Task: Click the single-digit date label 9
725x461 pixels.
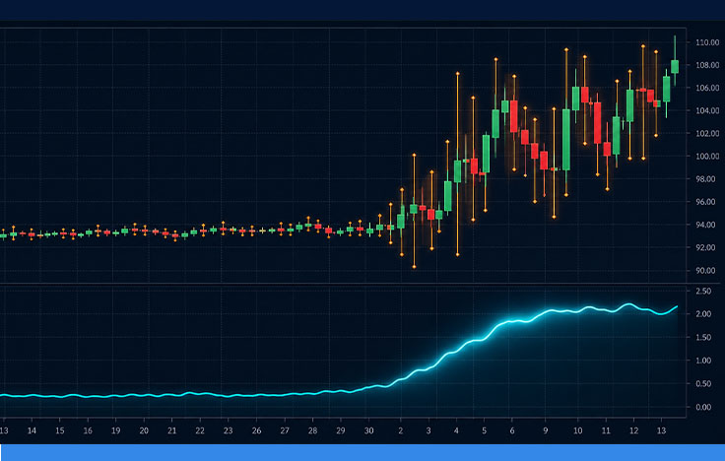Action: click(x=546, y=430)
